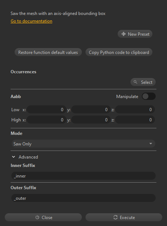Collapse the Advanced section chevron
Viewport: 167px width, 226px height.
point(14,157)
